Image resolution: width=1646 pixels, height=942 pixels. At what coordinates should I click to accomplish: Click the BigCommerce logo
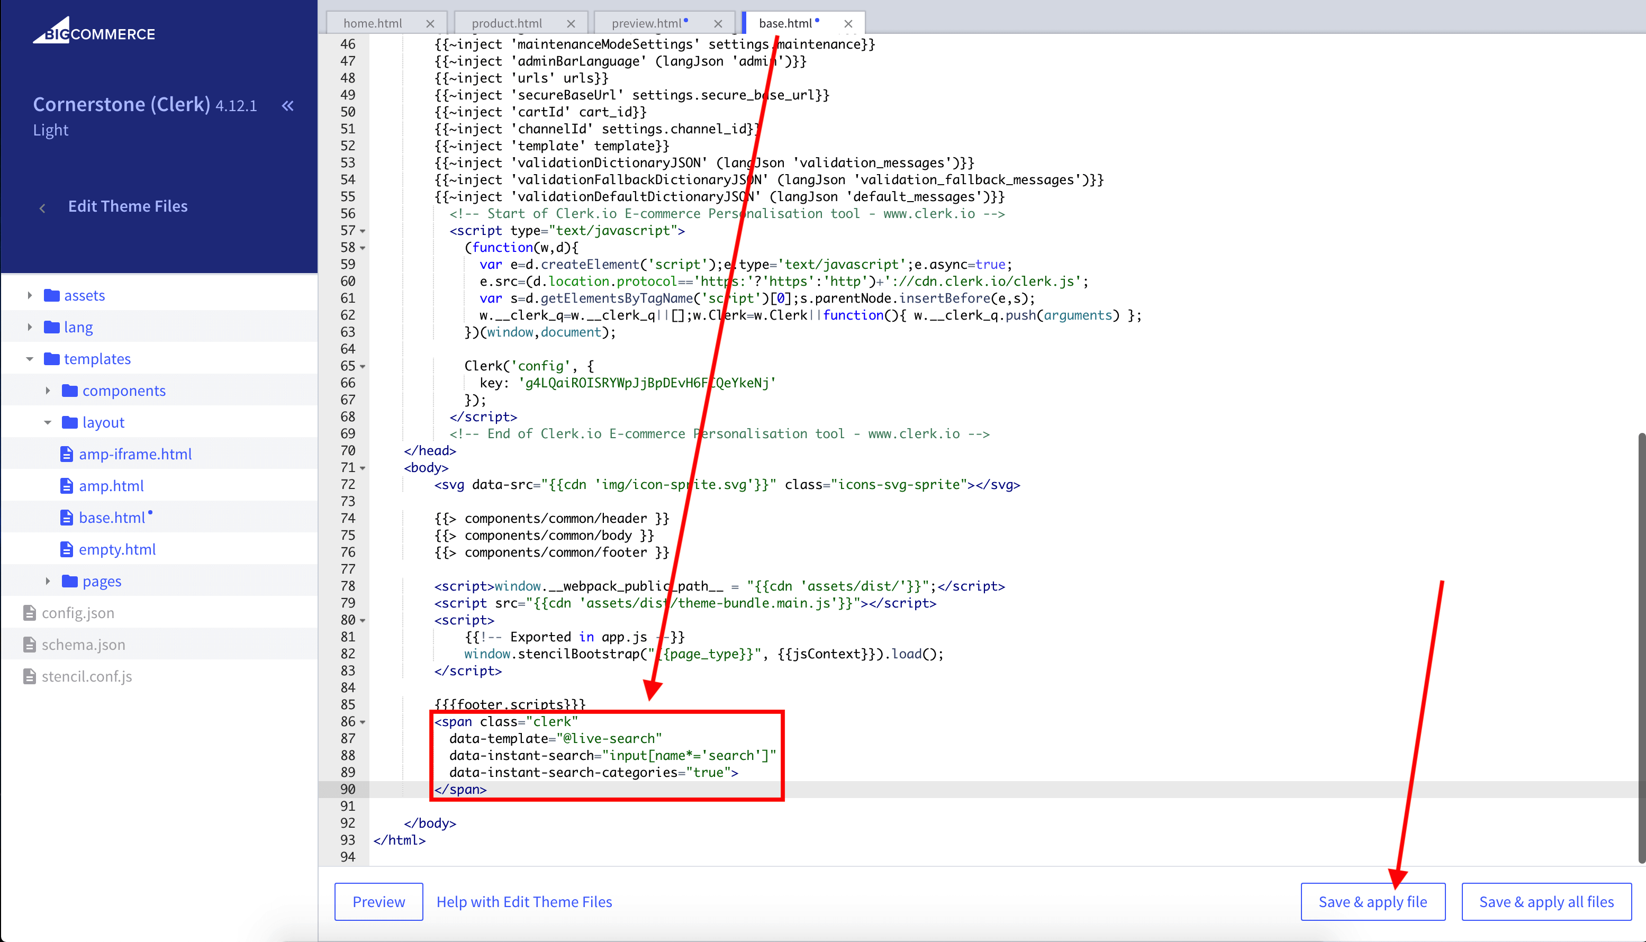coord(94,32)
